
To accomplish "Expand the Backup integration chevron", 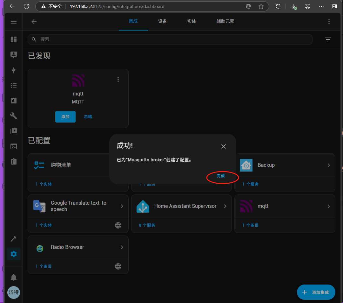I will (x=329, y=165).
